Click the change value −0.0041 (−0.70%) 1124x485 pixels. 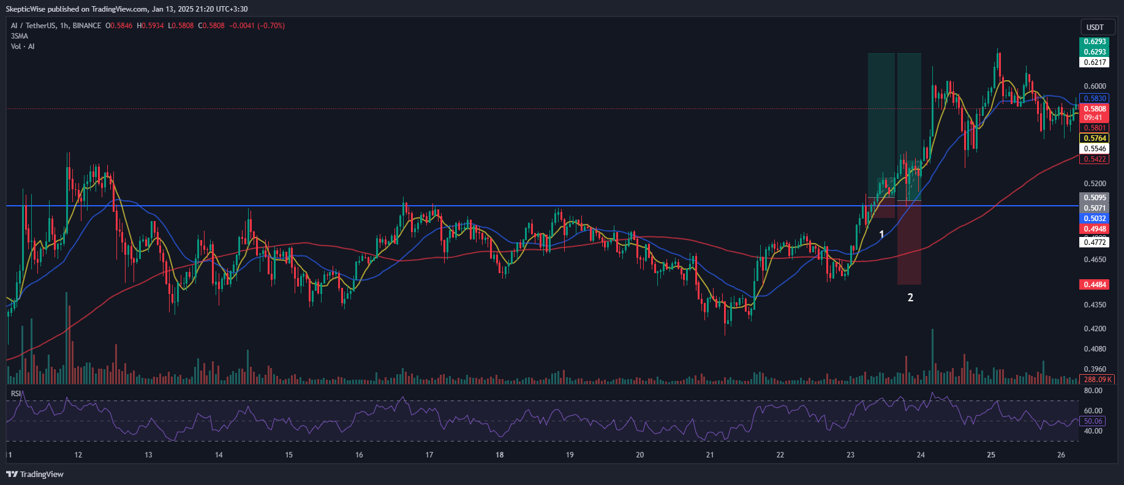257,26
